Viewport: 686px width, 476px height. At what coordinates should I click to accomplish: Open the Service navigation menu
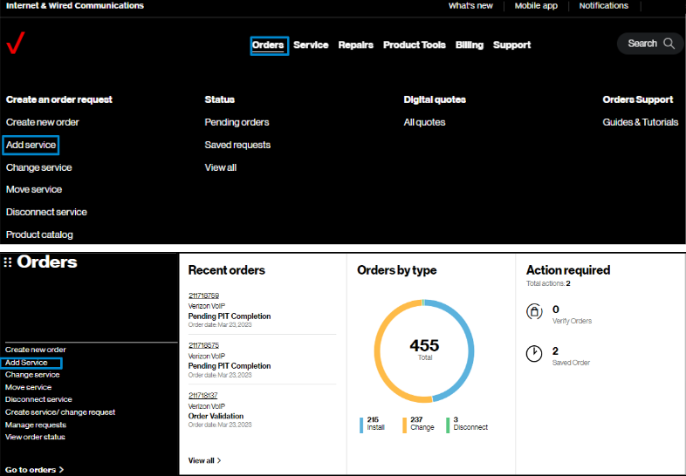(311, 45)
